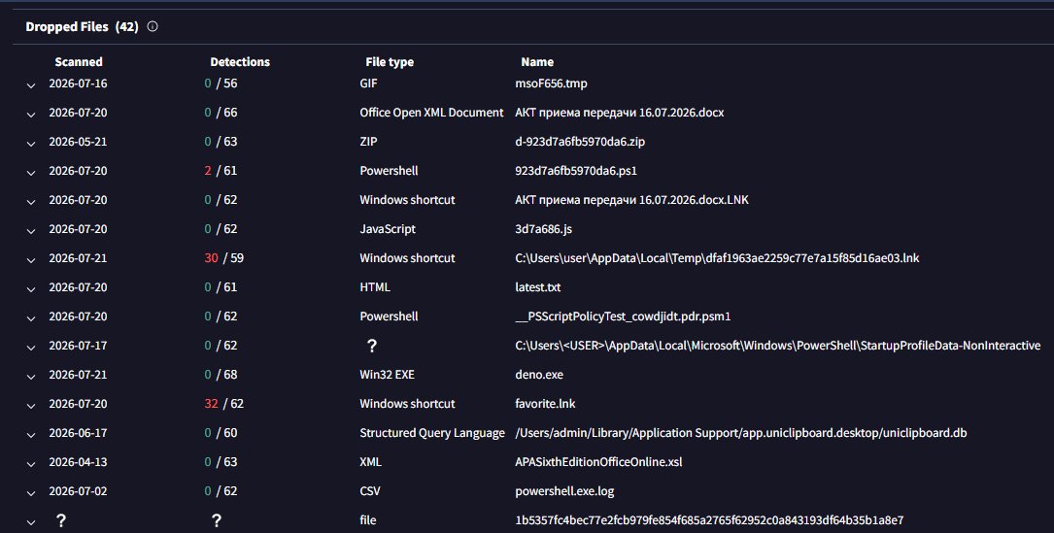Click the scanned date 2026-05-21

(x=78, y=141)
